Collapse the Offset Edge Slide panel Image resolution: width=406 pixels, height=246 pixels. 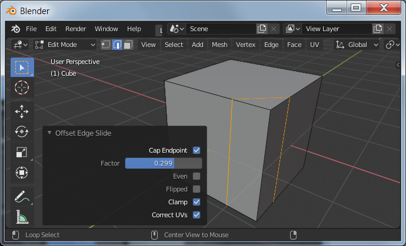pyautogui.click(x=50, y=133)
